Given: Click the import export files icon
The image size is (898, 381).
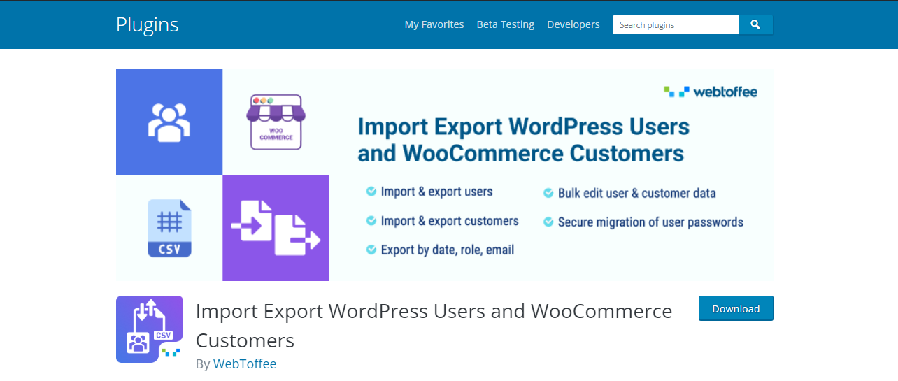Looking at the screenshot, I should (276, 228).
